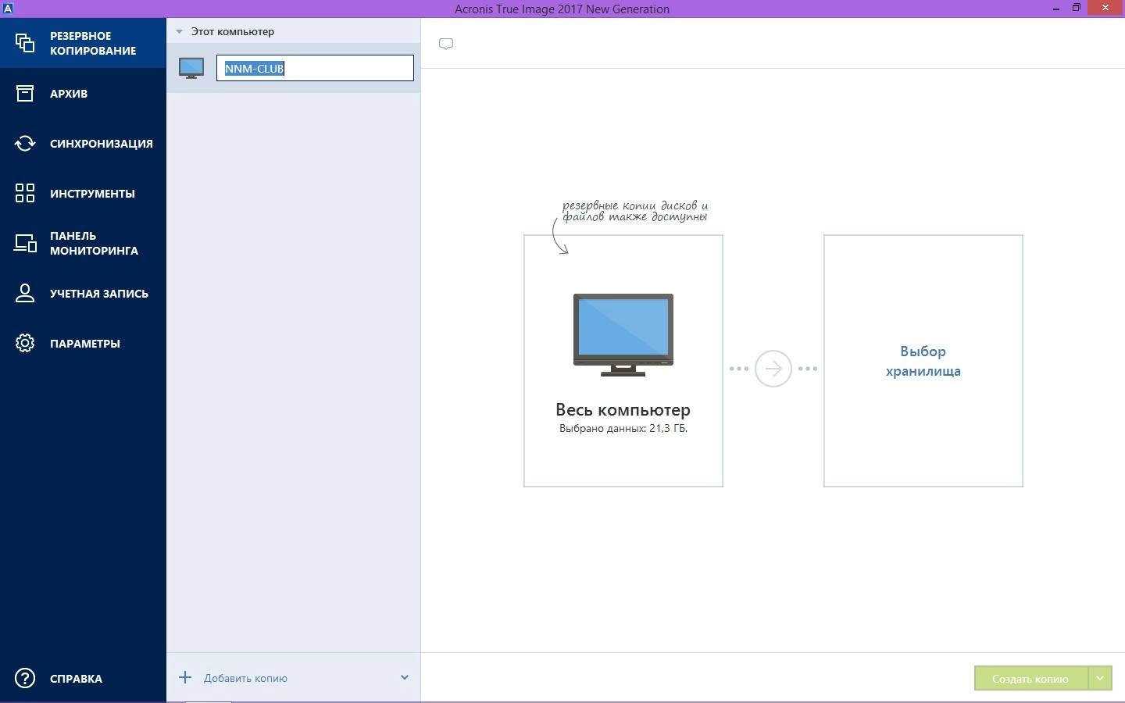Open the СПРАВКА menu item

point(83,678)
